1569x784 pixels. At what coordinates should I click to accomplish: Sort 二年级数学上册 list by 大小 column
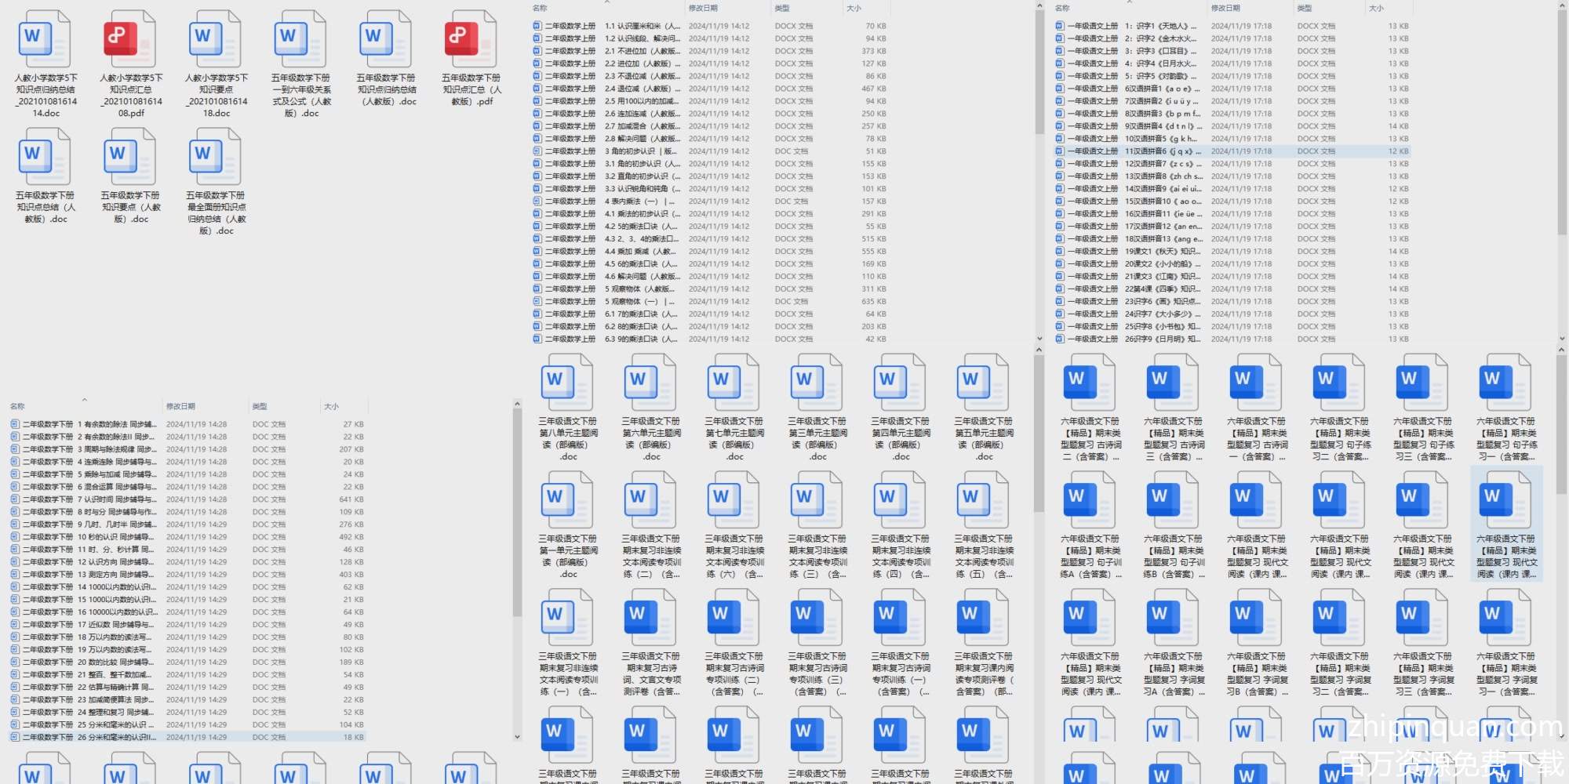(854, 8)
